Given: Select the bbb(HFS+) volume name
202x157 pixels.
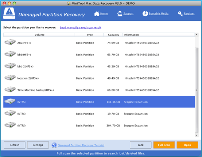Looking at the screenshot, I should pyautogui.click(x=24, y=55).
